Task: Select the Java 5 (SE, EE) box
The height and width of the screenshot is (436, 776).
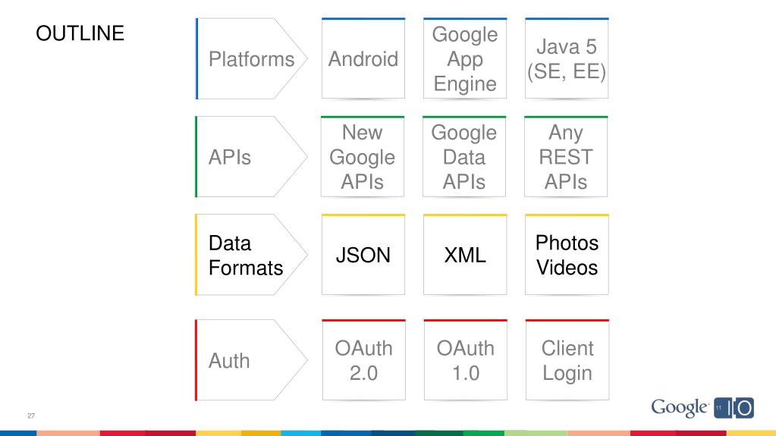Action: 566,59
